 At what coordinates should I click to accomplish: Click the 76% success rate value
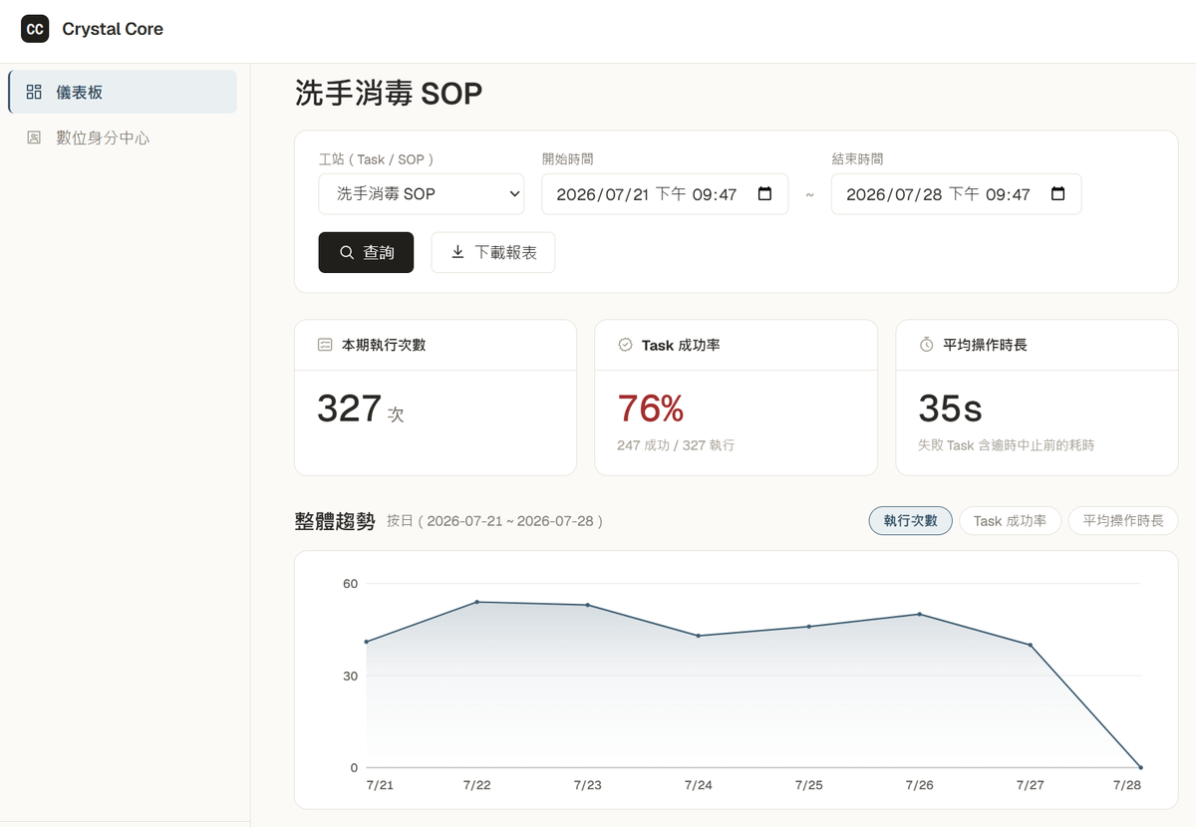tap(651, 409)
